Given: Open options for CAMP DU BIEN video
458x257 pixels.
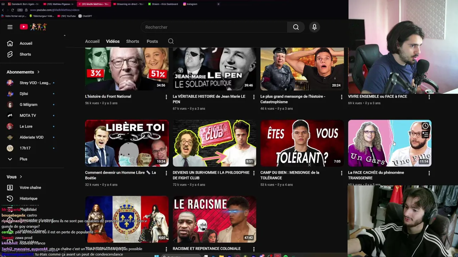Looking at the screenshot, I should (x=341, y=173).
